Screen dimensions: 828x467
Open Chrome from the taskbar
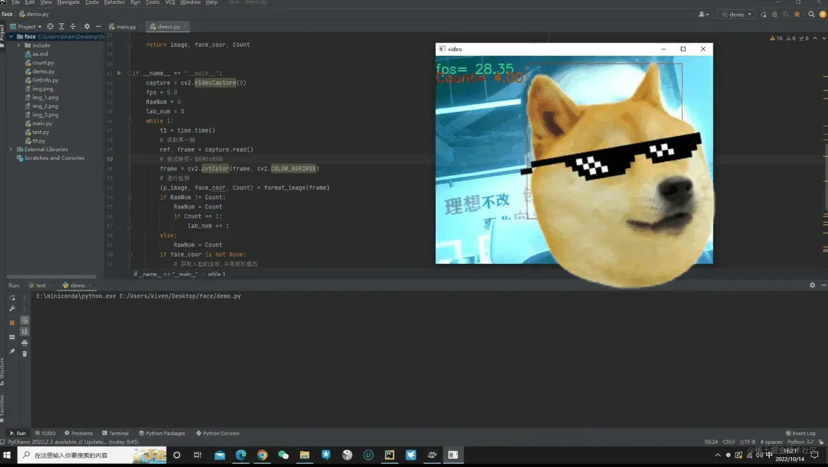(x=262, y=455)
